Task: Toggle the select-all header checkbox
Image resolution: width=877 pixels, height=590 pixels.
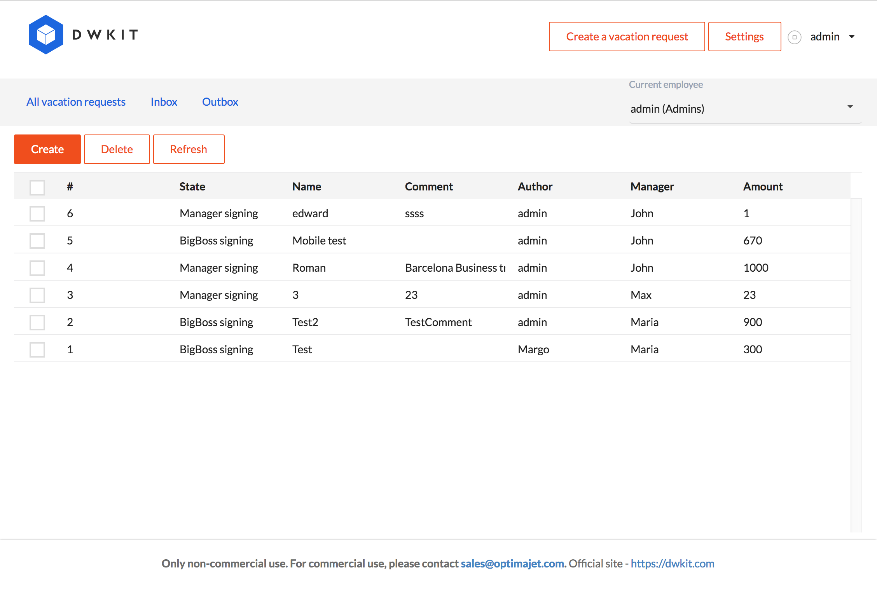Action: point(37,187)
